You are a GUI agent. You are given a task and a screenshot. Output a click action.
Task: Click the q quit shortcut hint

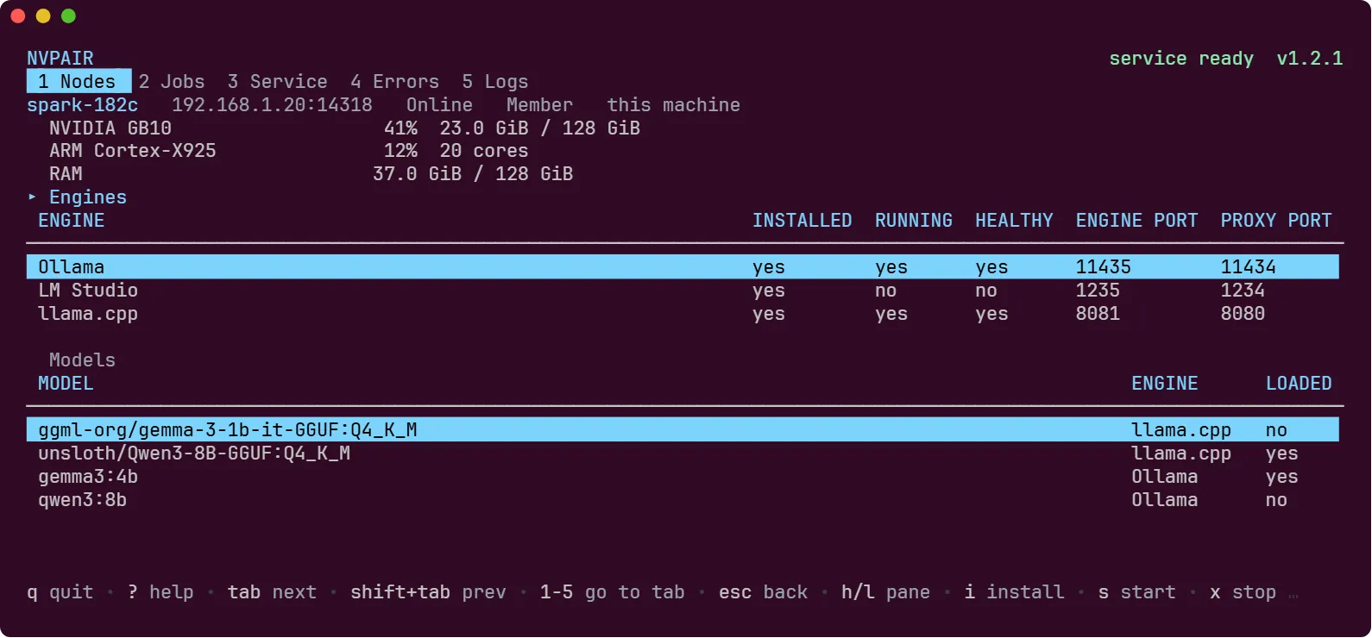[60, 591]
